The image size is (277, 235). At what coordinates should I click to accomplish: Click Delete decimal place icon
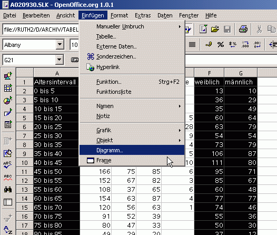pyautogui.click(x=257, y=44)
